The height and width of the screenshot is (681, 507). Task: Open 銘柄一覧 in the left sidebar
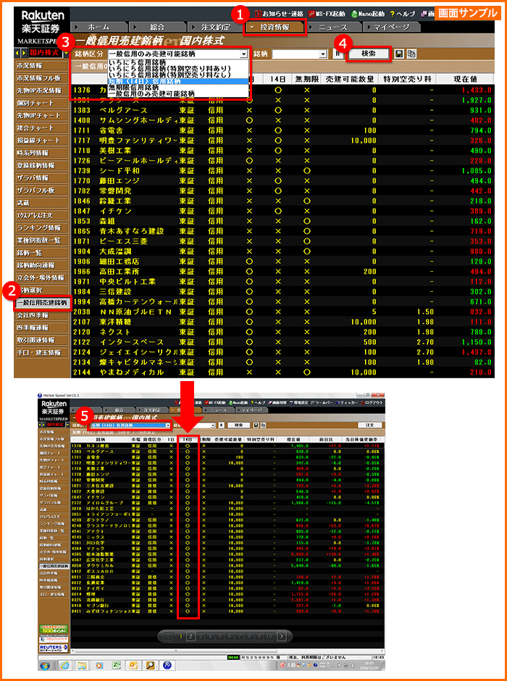[x=42, y=253]
